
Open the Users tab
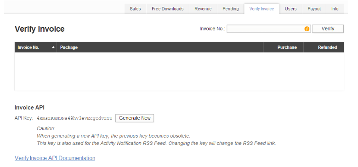[290, 9]
